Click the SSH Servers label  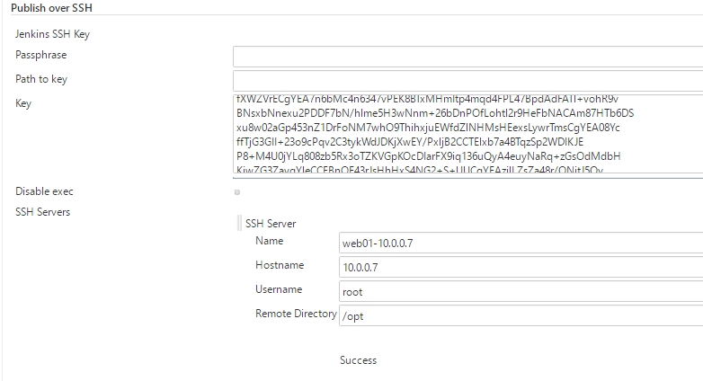tap(42, 212)
